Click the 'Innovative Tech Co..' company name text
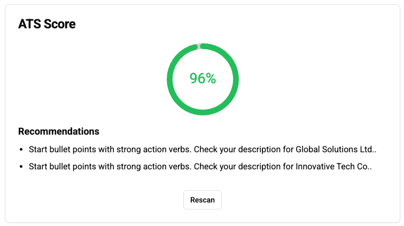404x226 pixels. click(x=333, y=167)
